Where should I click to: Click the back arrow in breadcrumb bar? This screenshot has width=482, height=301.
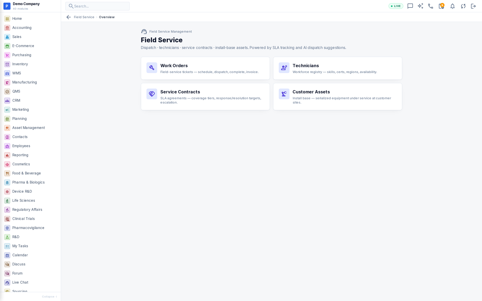(x=69, y=17)
